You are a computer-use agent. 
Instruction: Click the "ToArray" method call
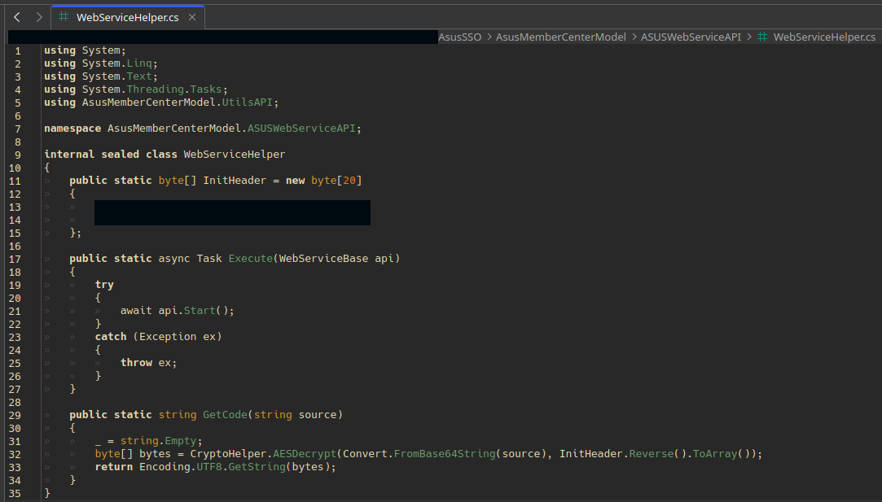714,454
